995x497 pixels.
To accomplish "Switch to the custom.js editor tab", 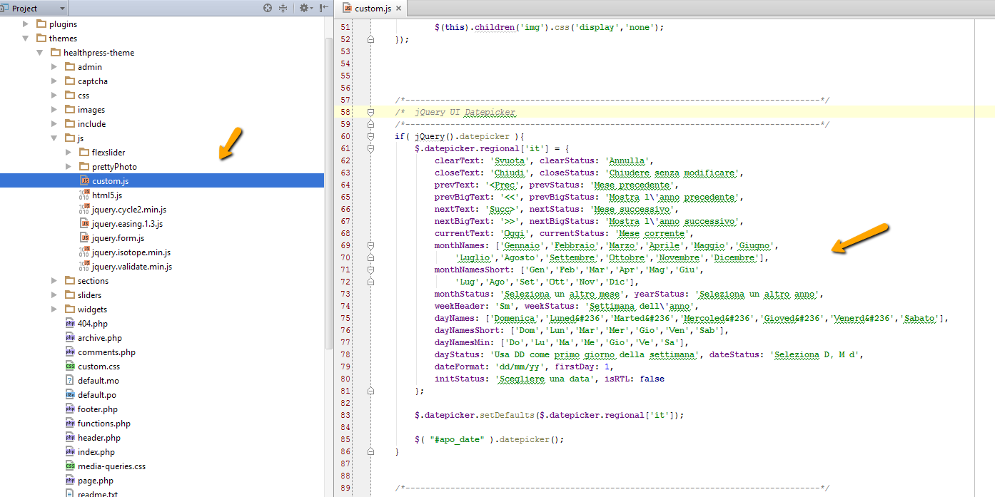I will point(373,9).
